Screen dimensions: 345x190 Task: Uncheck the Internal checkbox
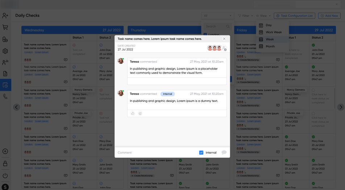(x=201, y=152)
